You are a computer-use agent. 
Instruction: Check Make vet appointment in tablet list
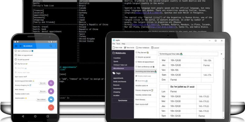pyautogui.click(x=136, y=62)
